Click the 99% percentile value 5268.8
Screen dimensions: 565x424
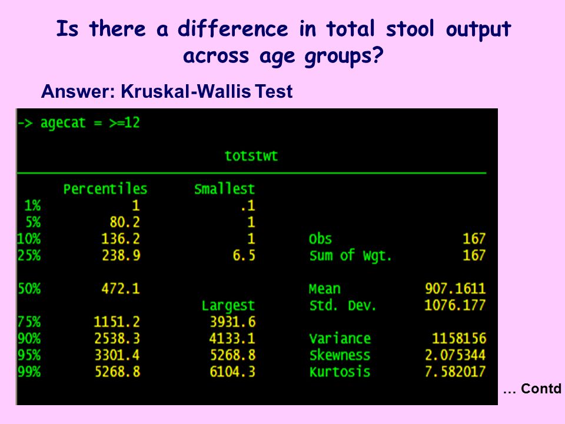(117, 372)
